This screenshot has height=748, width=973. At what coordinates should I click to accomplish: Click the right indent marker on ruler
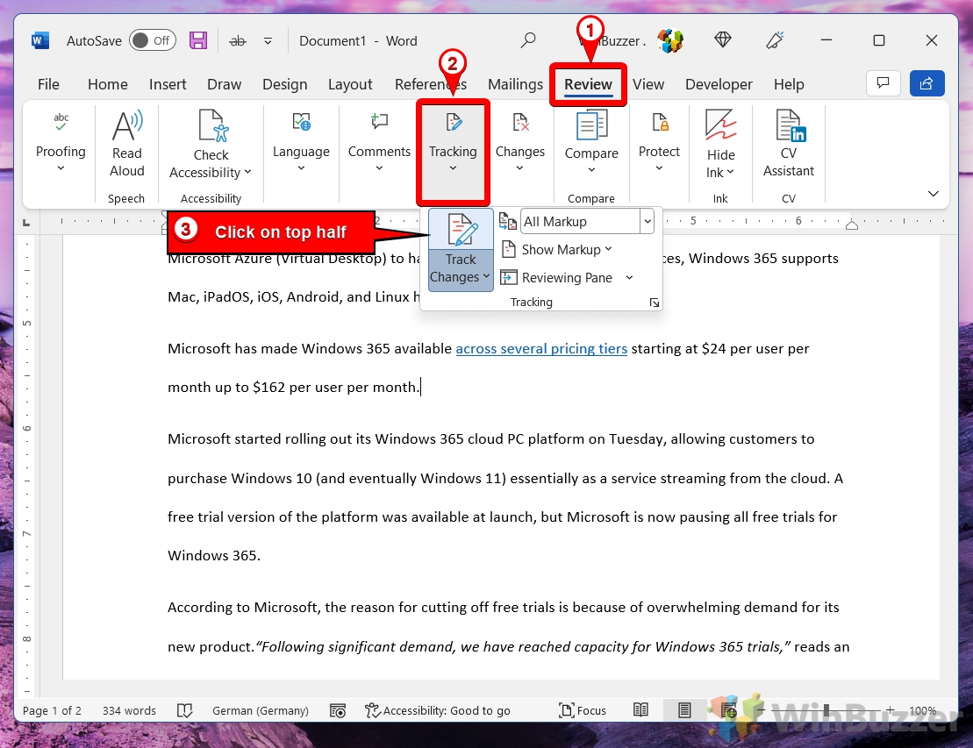click(x=852, y=225)
